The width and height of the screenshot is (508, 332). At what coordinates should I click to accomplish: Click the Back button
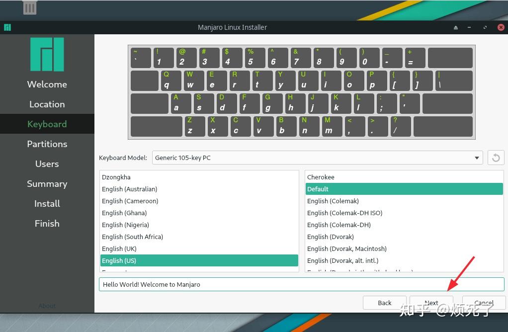384,303
